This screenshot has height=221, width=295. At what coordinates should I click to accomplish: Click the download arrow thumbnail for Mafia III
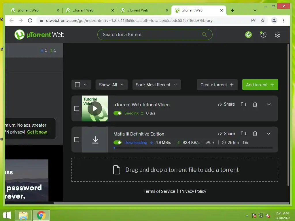[95, 140]
